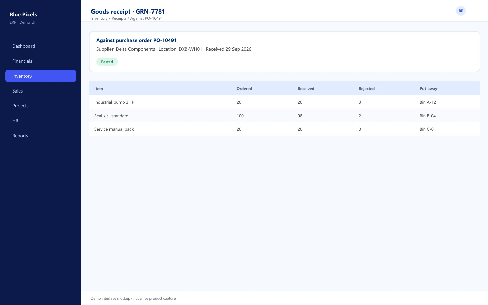Open the HR section
This screenshot has height=305, width=488.
(41, 121)
